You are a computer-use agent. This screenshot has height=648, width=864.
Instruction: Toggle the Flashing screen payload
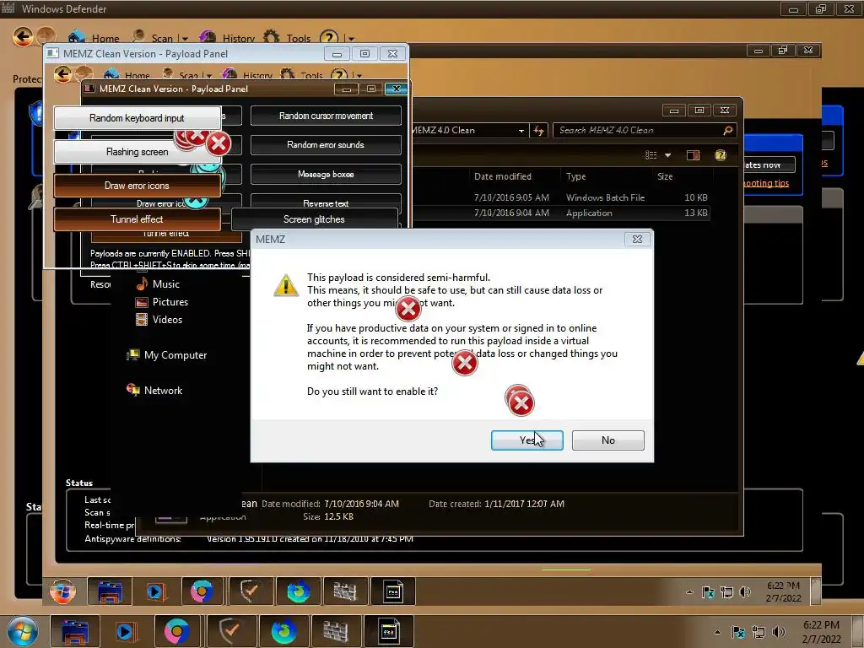click(138, 152)
